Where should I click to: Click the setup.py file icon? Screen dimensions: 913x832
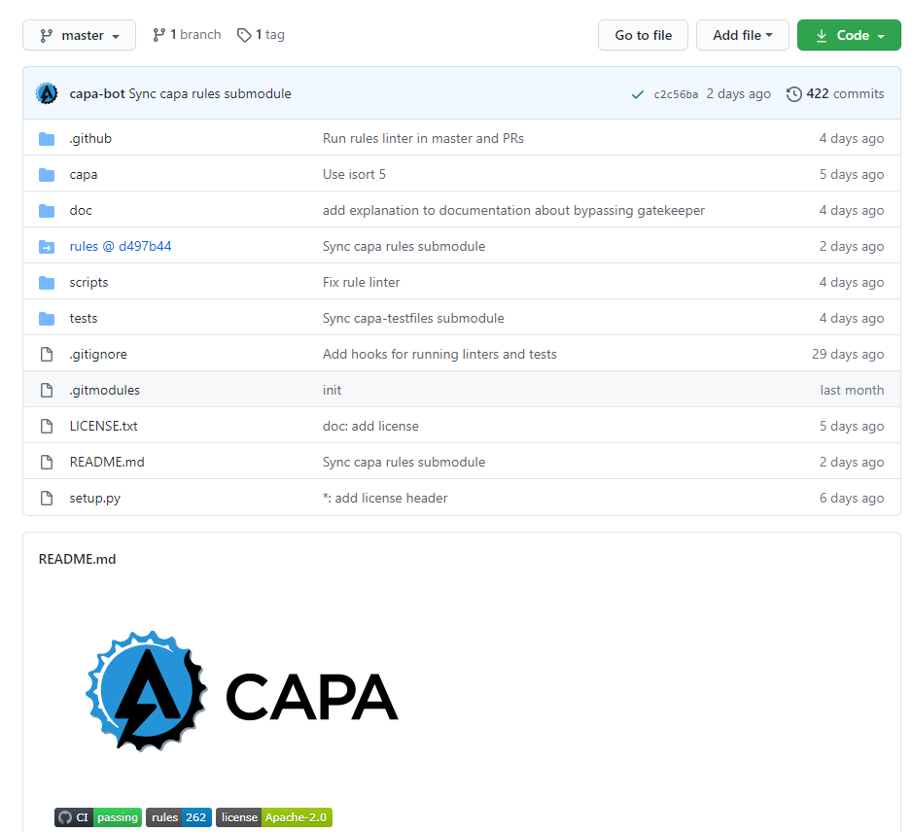point(47,499)
